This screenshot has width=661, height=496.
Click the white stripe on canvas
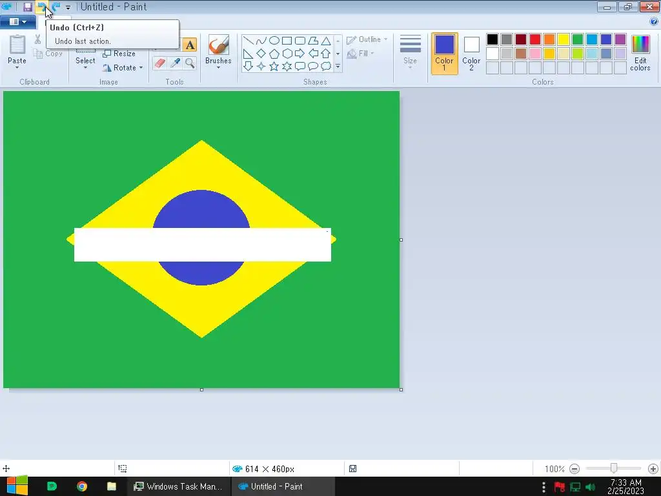(202, 245)
